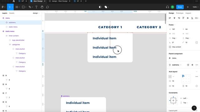Open auto layout advanced settings ellipsis
This screenshot has width=200, height=112.
coord(197,77)
